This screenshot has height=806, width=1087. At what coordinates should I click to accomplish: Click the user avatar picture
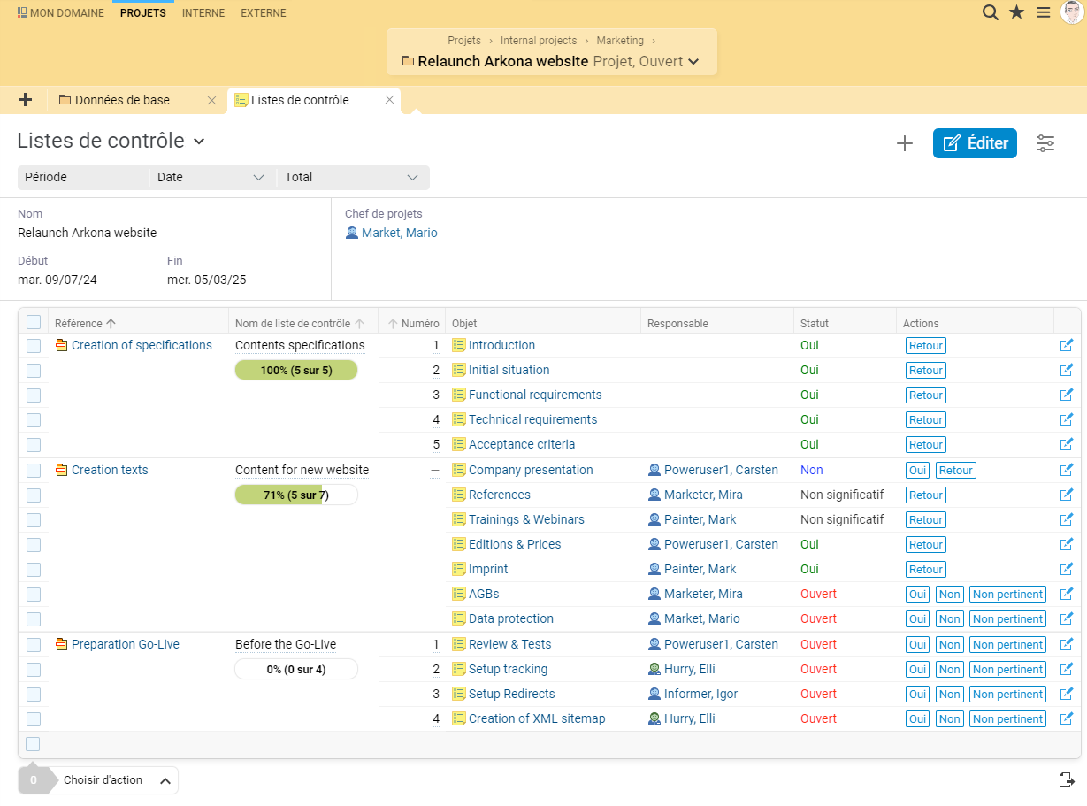tap(1072, 12)
